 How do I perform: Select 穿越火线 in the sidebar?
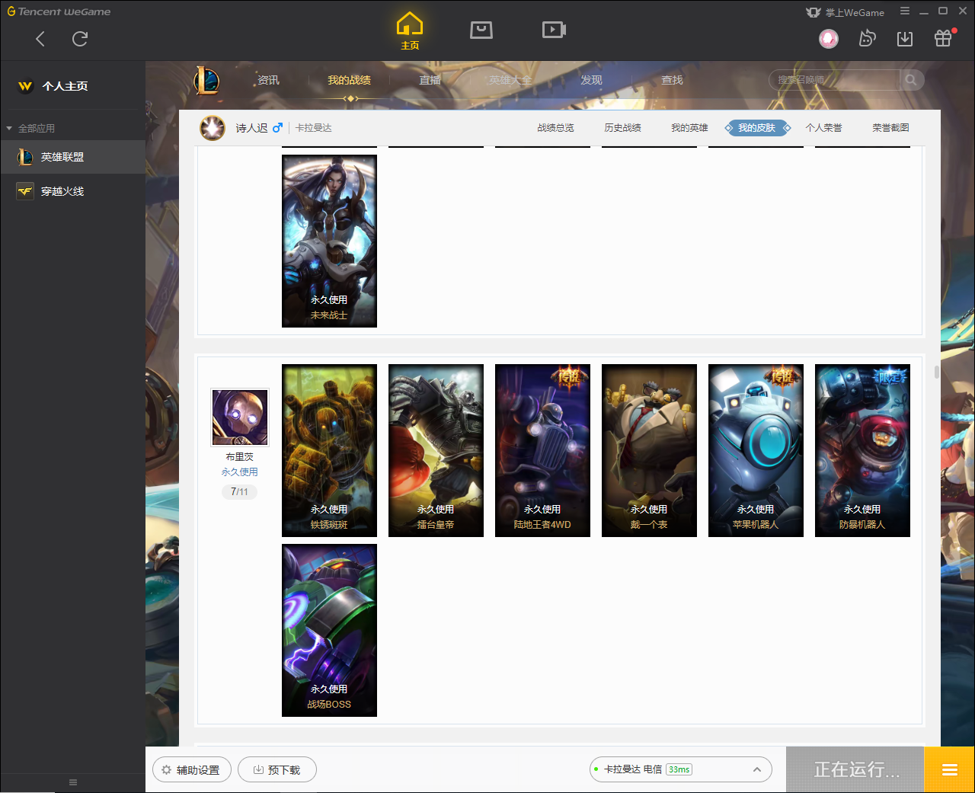(x=72, y=191)
